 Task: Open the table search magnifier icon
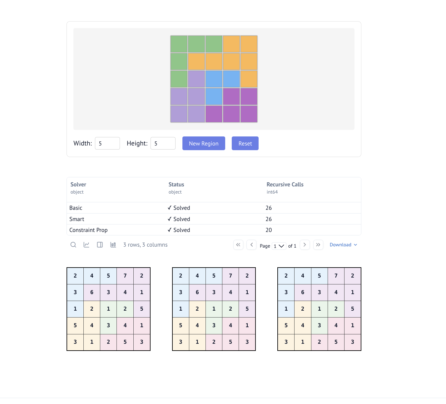73,245
